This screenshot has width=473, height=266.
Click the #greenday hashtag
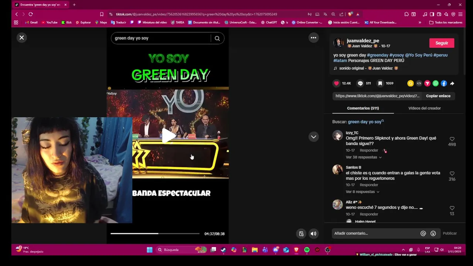pyautogui.click(x=378, y=55)
